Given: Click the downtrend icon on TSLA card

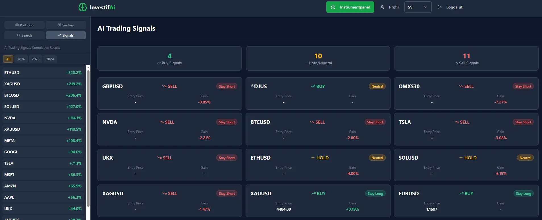Looking at the screenshot, I should [x=456, y=122].
